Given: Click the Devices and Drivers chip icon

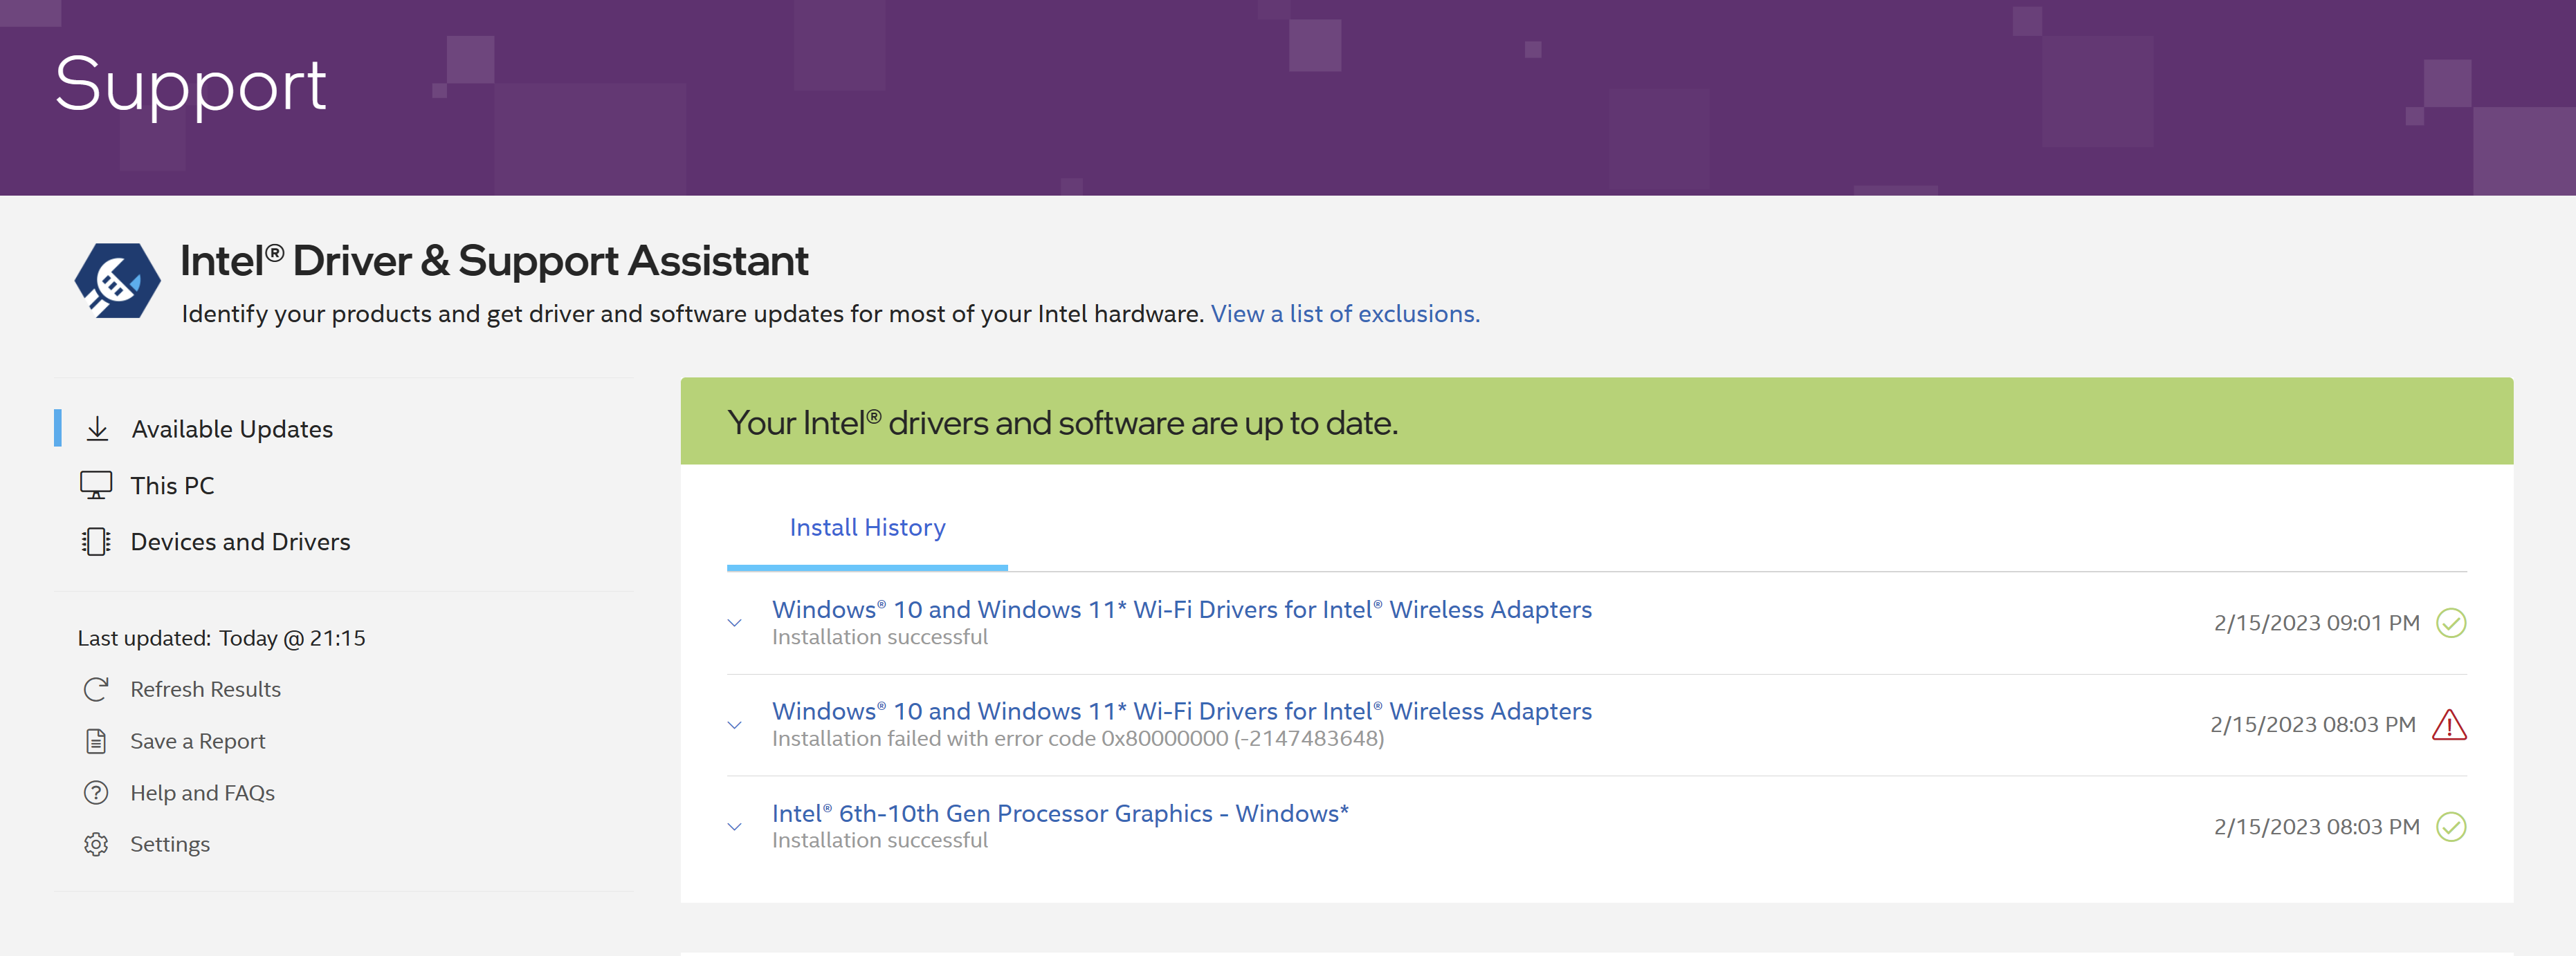Looking at the screenshot, I should [96, 541].
